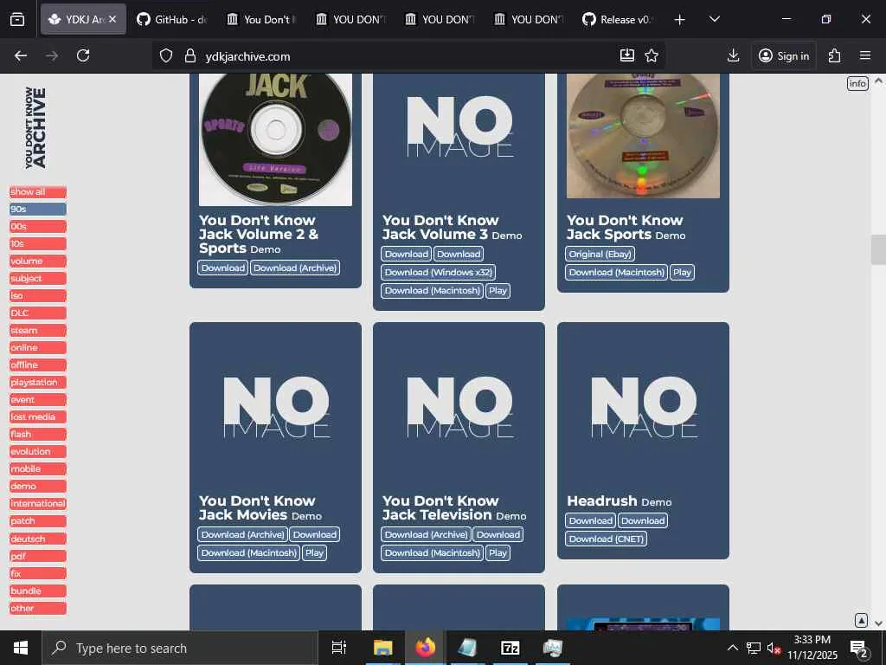Click the info button
The height and width of the screenshot is (665, 886).
point(857,84)
